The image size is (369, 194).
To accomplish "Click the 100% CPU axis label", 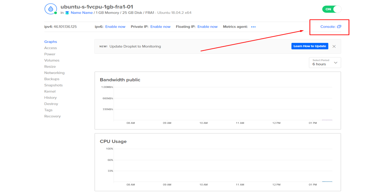I will click(x=109, y=149).
